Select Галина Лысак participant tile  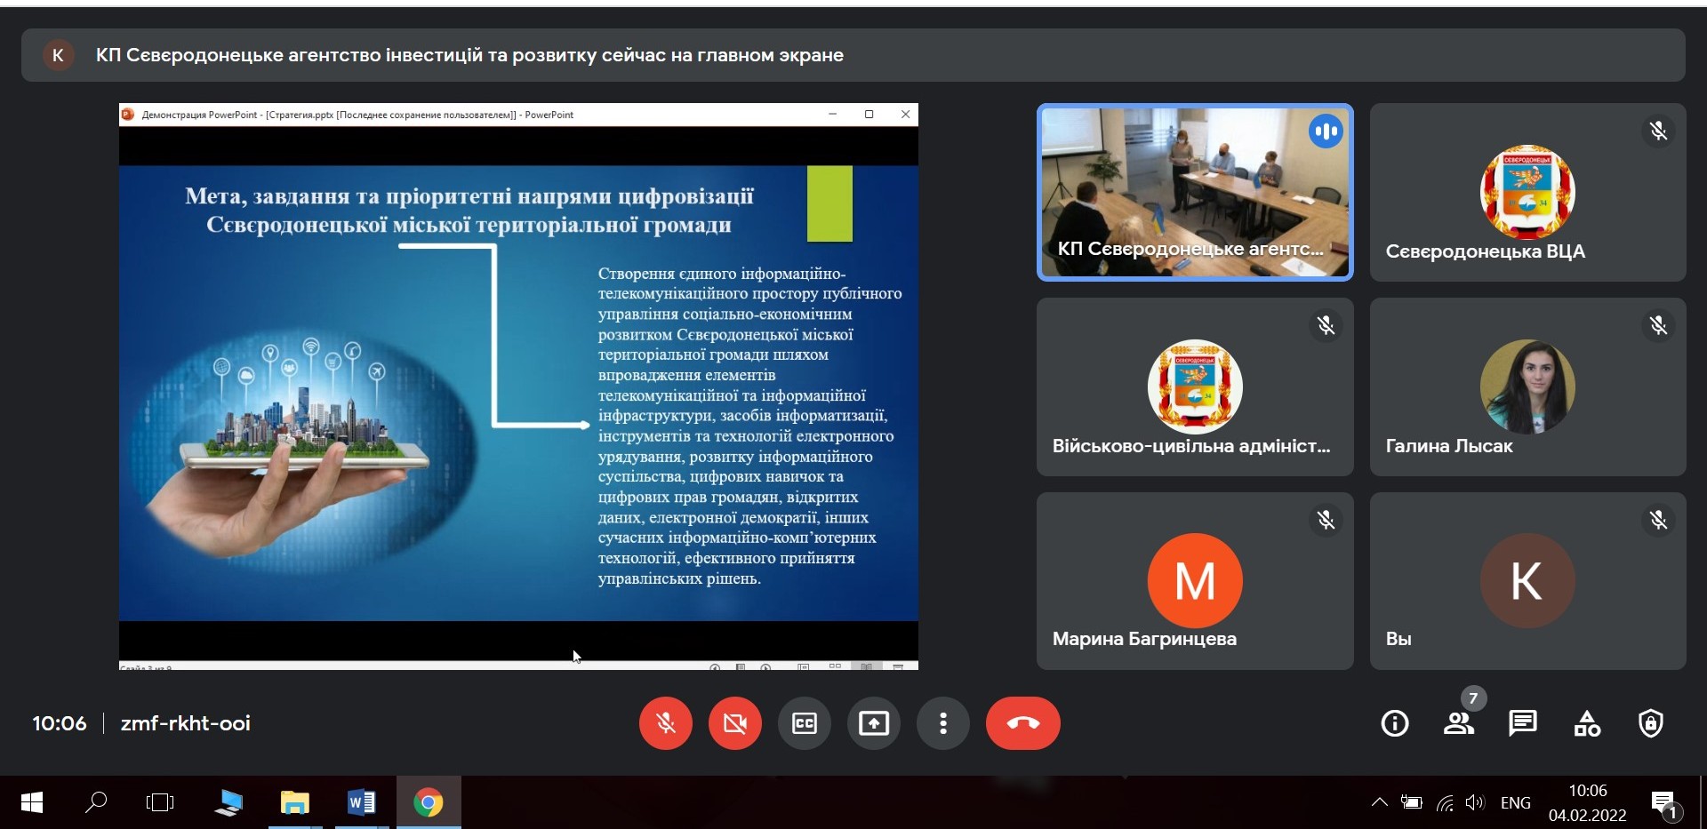click(x=1527, y=387)
